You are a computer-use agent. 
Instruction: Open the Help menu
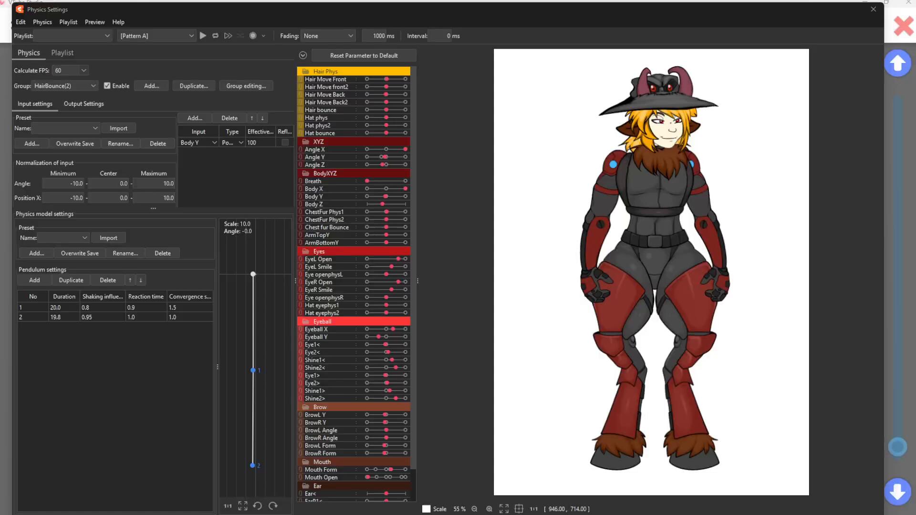[118, 22]
